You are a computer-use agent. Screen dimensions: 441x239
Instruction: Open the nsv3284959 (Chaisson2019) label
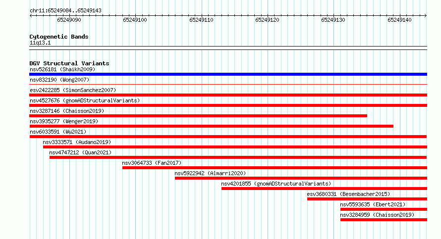[x=377, y=215]
